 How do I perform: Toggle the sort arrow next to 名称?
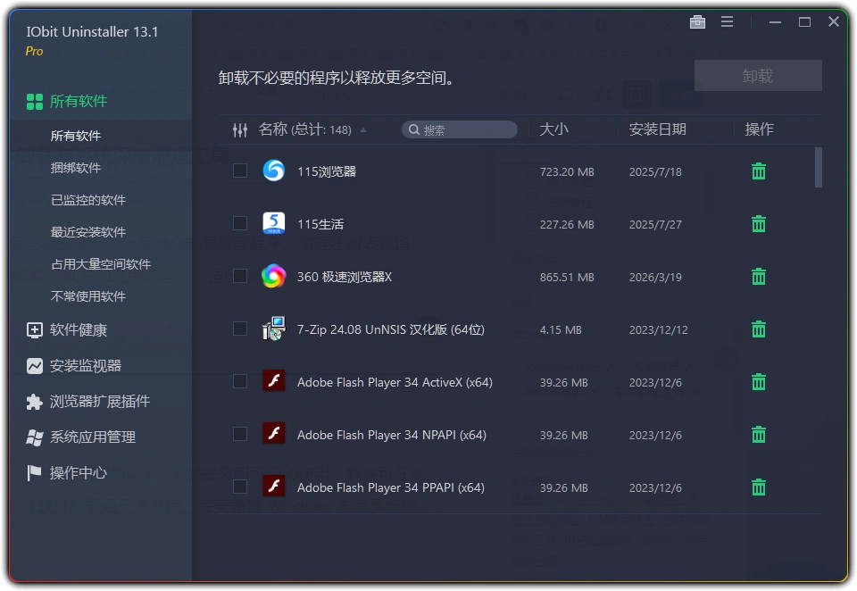pos(364,129)
